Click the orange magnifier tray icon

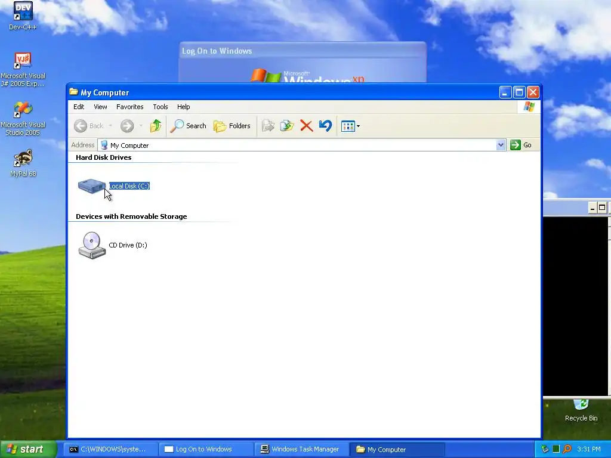(x=567, y=449)
